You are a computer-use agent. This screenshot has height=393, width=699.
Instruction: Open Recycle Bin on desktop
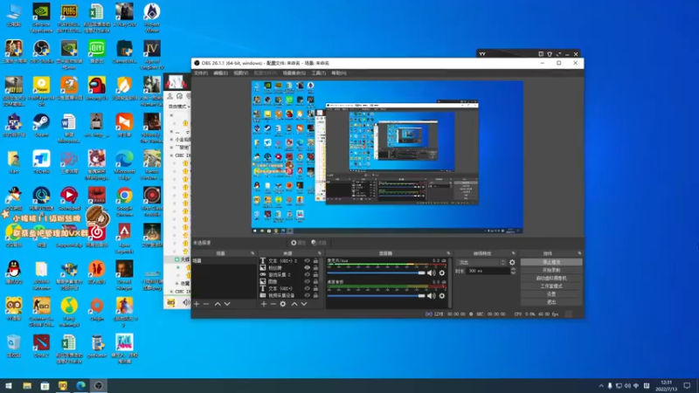(14, 346)
